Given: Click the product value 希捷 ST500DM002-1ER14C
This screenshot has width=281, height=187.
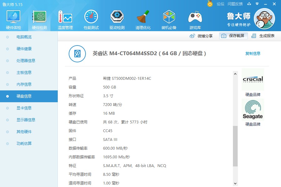Looking at the screenshot, I should [x=127, y=78].
